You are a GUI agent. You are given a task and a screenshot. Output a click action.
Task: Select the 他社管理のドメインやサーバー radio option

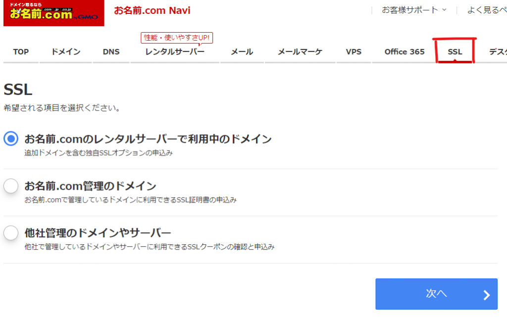pos(11,233)
